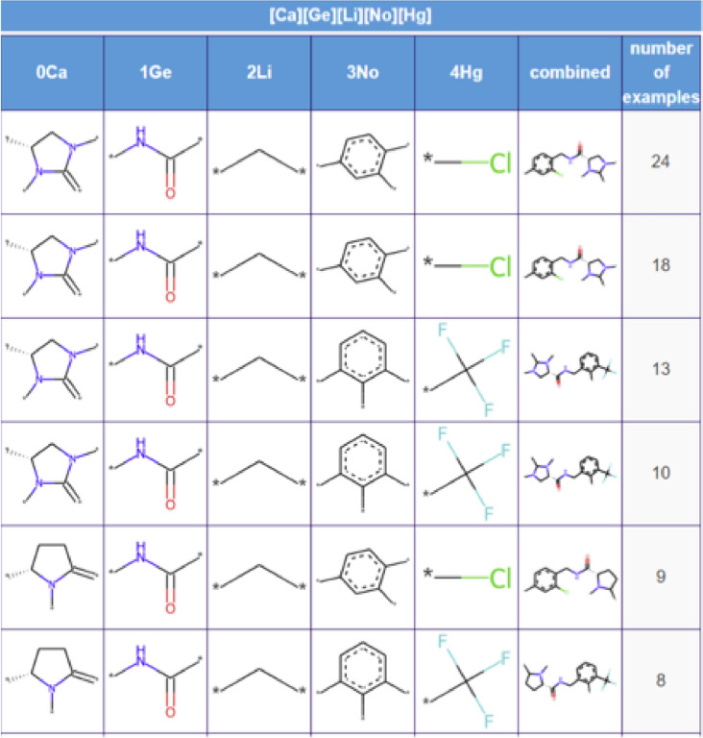This screenshot has height=738, width=703.
Task: Click the example count 8
Action: coord(661,679)
